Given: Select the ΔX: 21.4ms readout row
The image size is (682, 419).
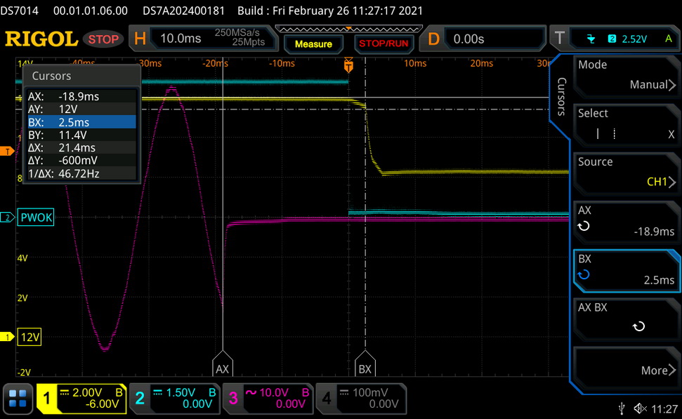Looking at the screenshot, I should (81, 148).
